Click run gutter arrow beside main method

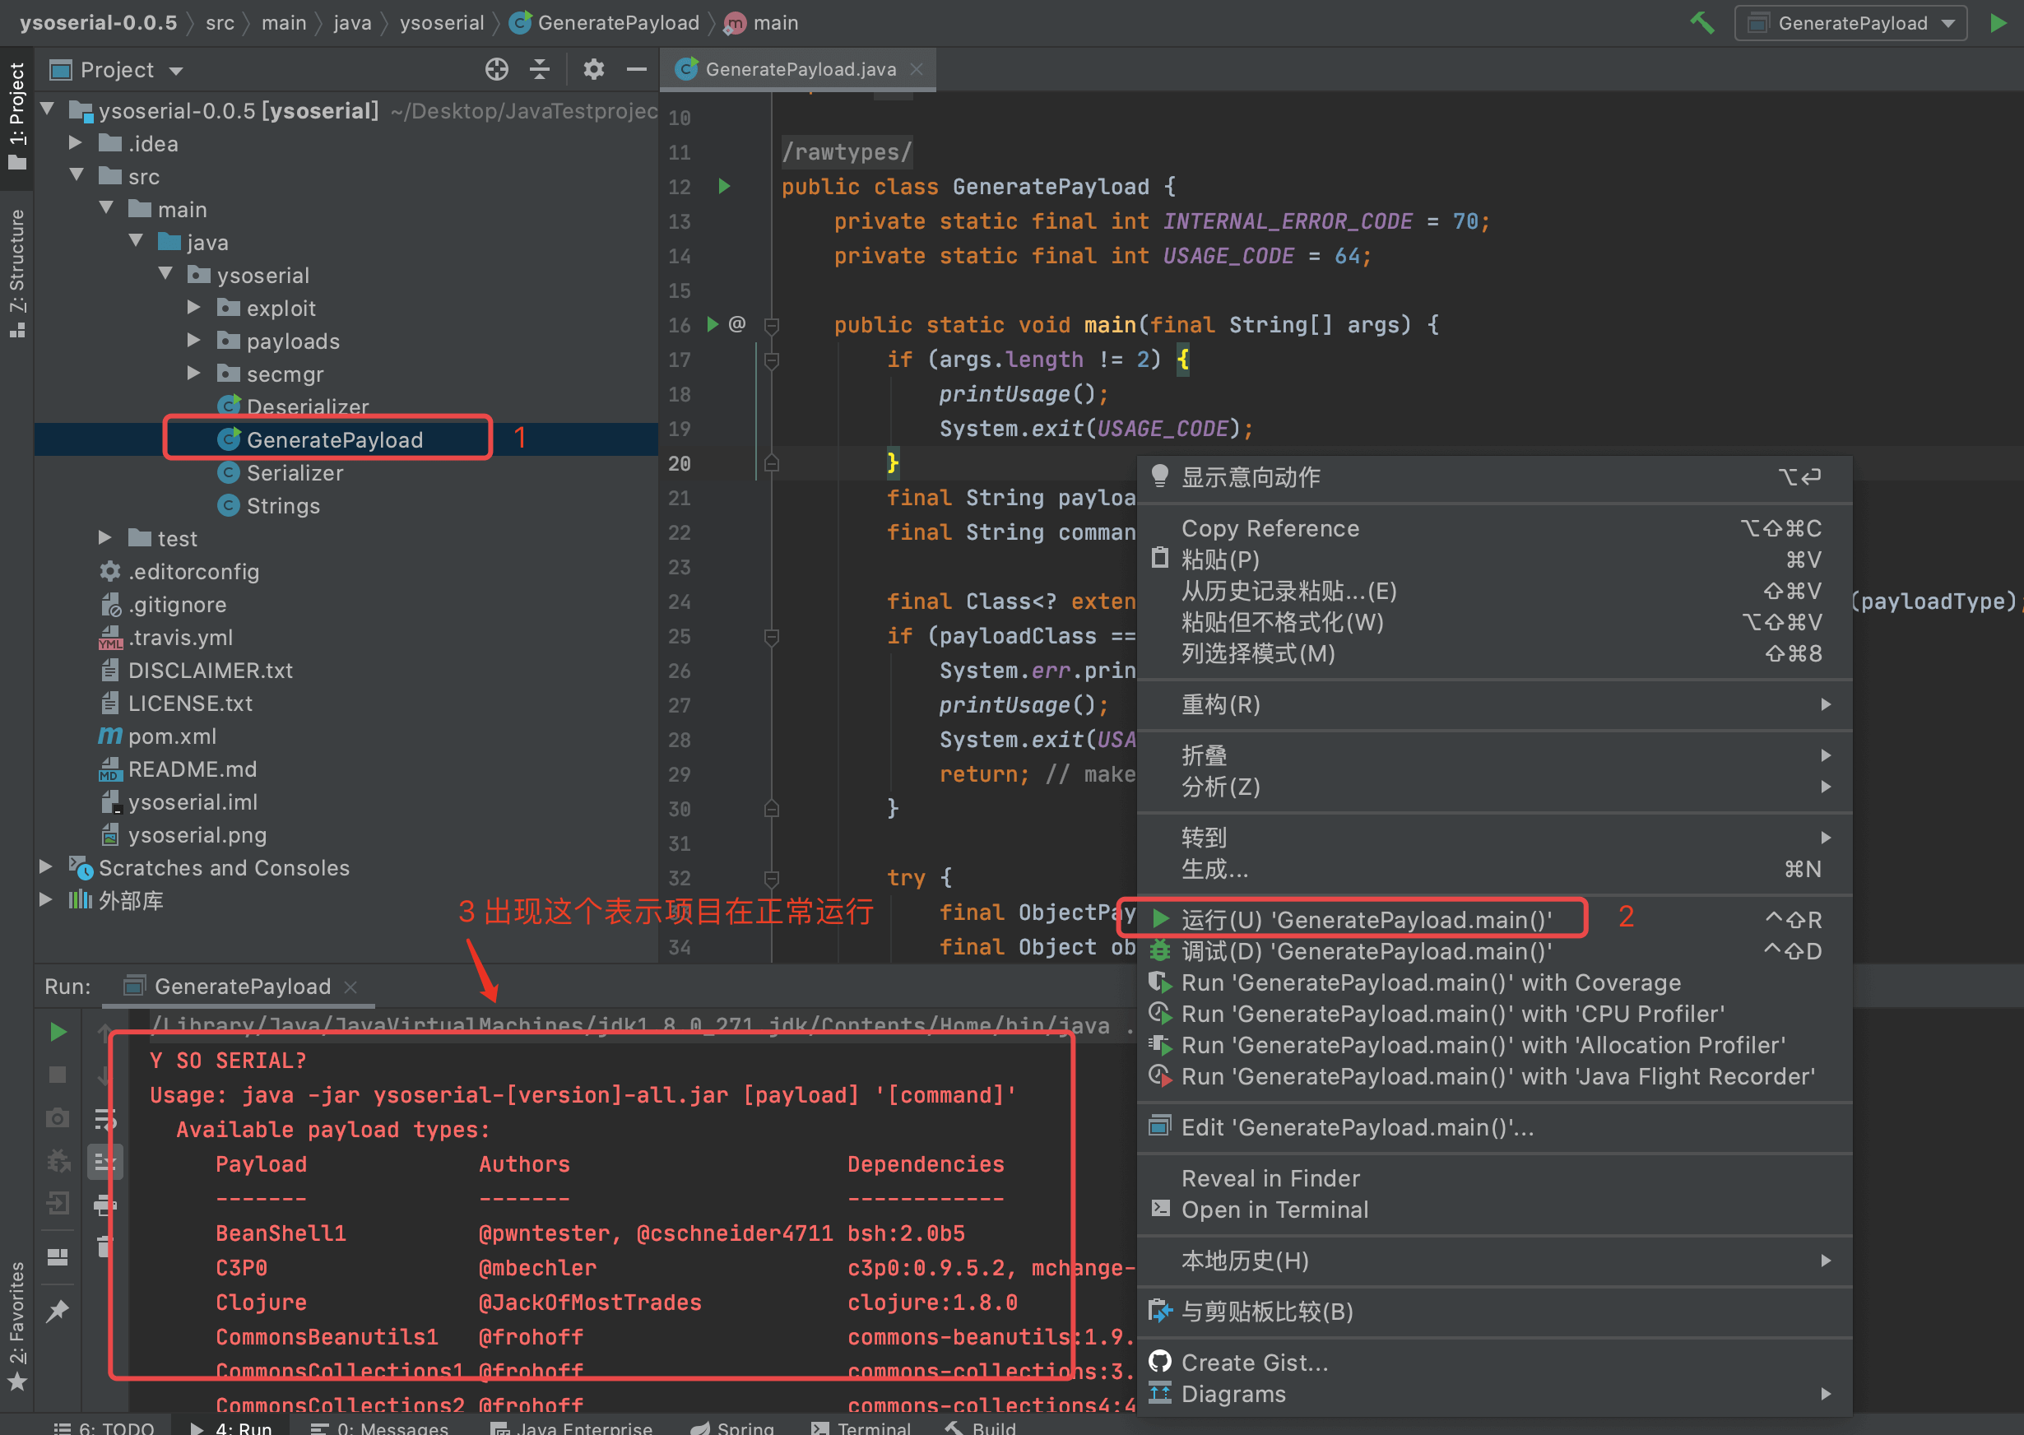pyautogui.click(x=713, y=324)
